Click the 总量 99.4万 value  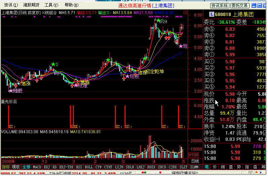(x=227, y=113)
